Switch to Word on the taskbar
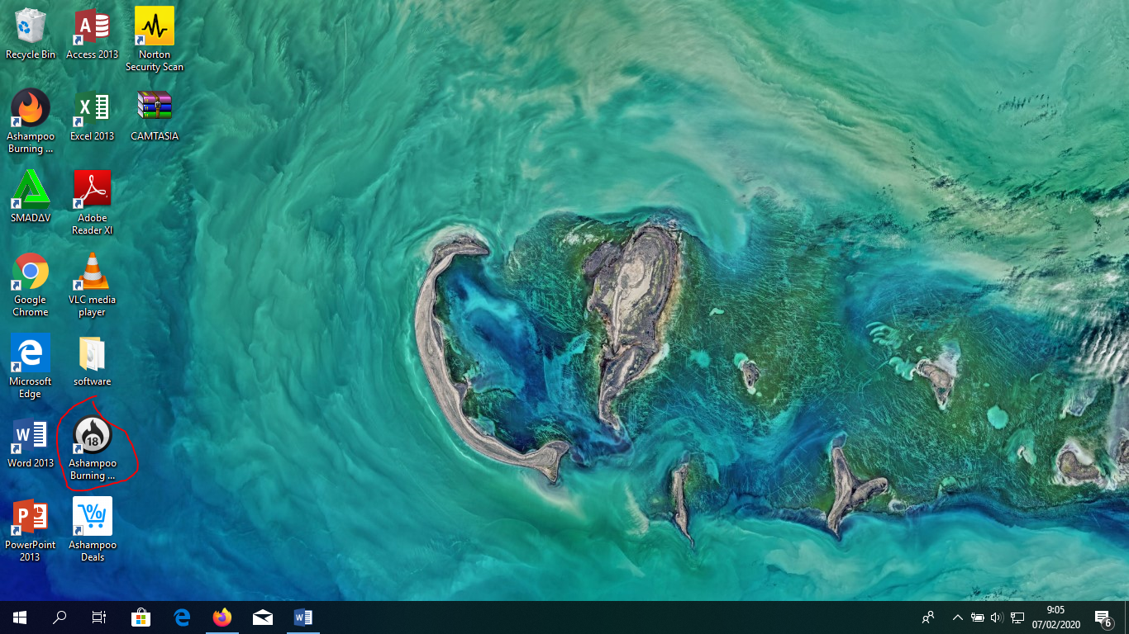Image resolution: width=1129 pixels, height=634 pixels. pyautogui.click(x=302, y=617)
